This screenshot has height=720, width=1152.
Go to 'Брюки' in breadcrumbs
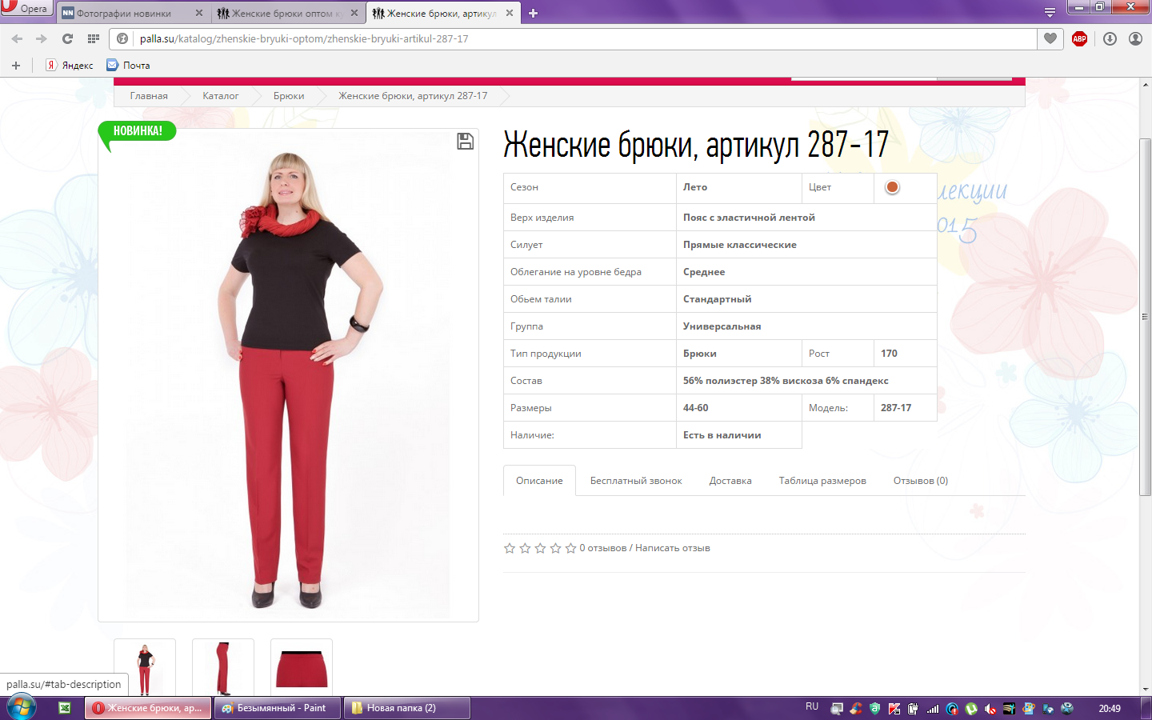tap(289, 96)
